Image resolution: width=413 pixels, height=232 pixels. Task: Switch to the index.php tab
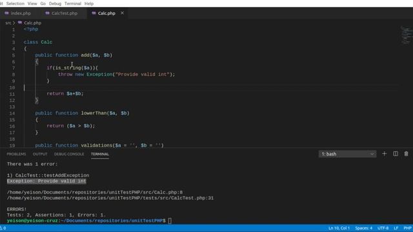click(x=21, y=13)
